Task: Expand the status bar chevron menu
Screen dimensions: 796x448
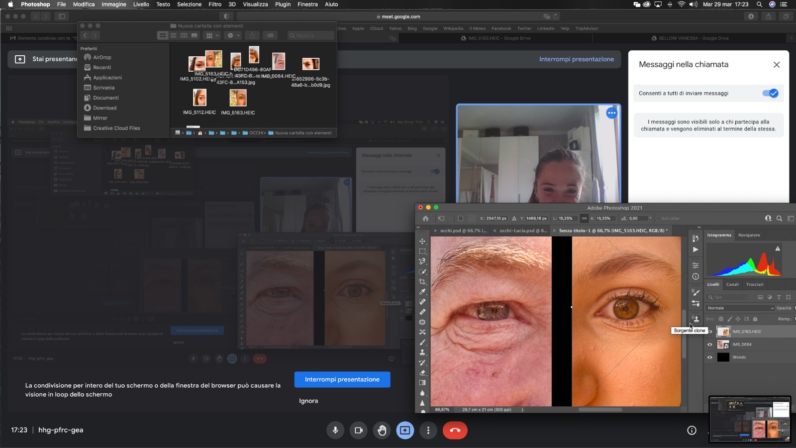Action: 522,410
